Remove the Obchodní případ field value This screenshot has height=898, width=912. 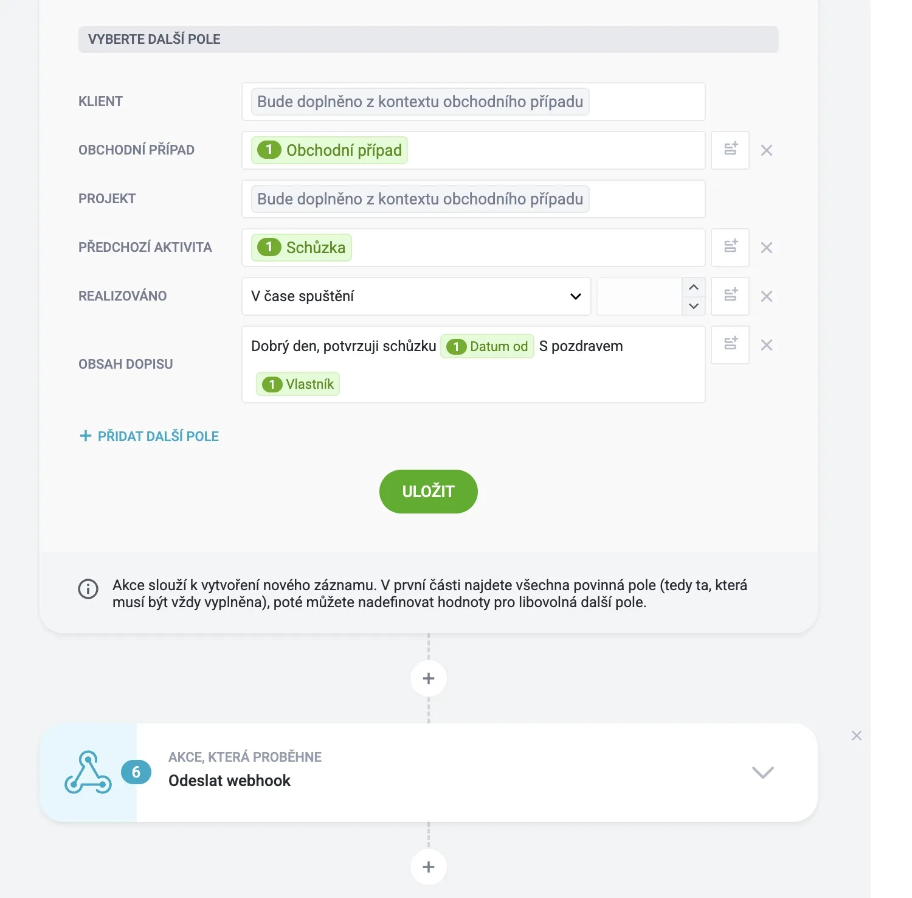(767, 150)
